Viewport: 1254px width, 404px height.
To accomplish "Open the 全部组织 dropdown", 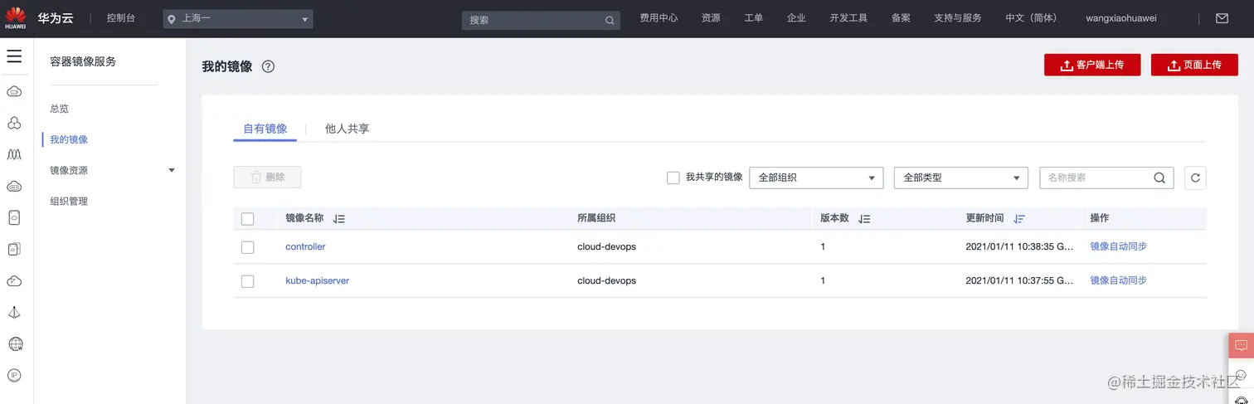I will [x=816, y=178].
